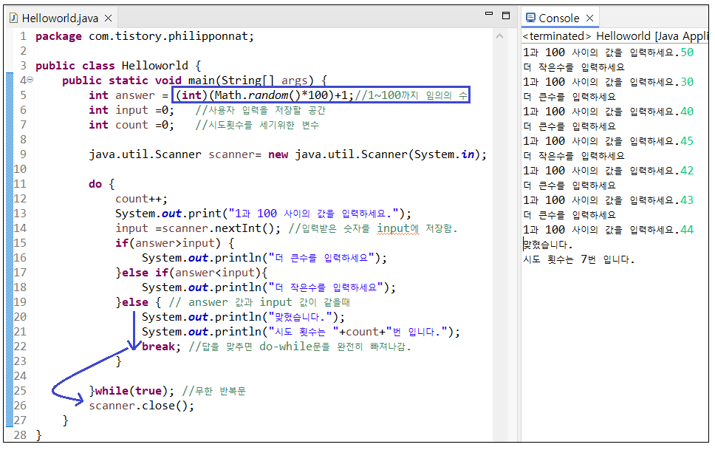Image resolution: width=715 pixels, height=450 pixels.
Task: Click console input value 45
Action: point(687,141)
